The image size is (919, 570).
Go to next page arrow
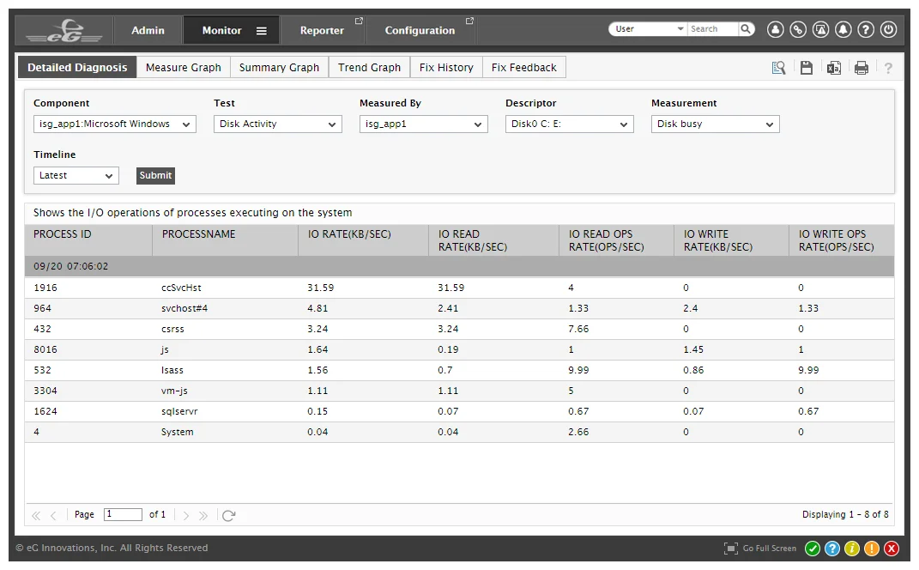pyautogui.click(x=186, y=515)
